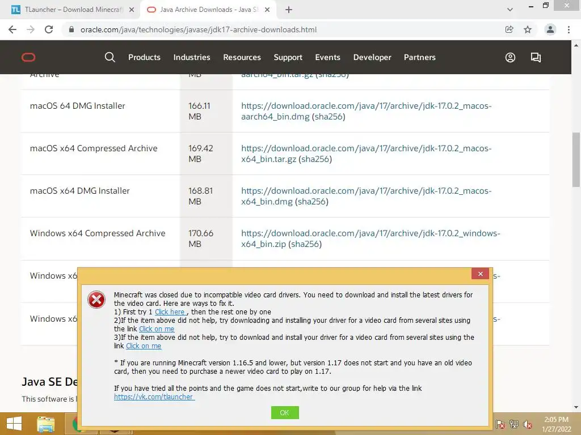Click the macos-aarch64_bin.dmg download link
Viewport: 581px width, 435px height.
[x=366, y=112]
